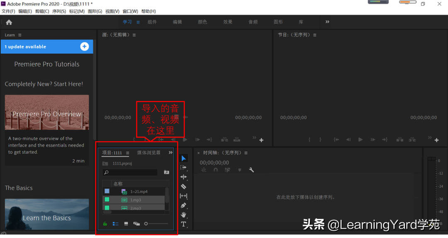Add a marker in the timeline
This screenshot has width=448, height=238.
coord(239,170)
